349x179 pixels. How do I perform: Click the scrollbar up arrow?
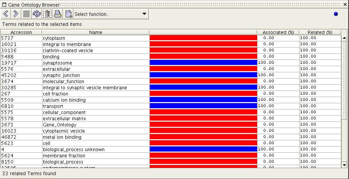coord(344,38)
